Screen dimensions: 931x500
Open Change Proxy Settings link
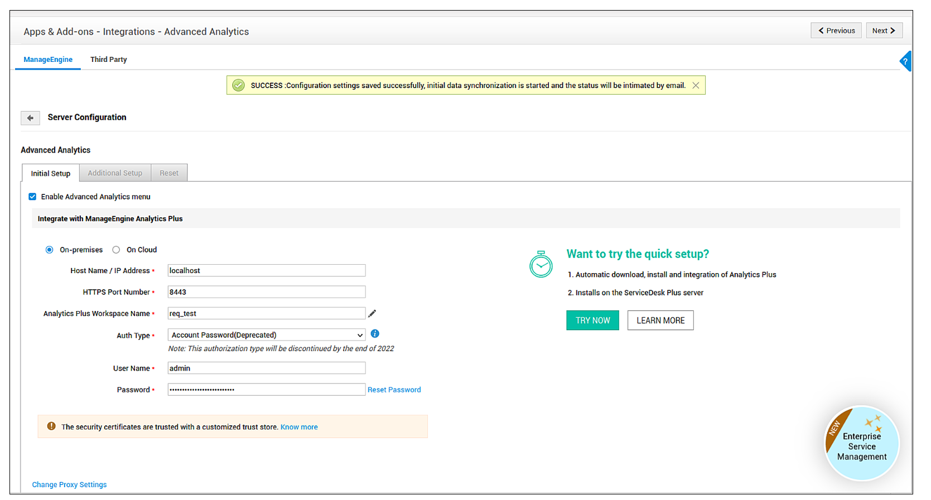(x=69, y=484)
